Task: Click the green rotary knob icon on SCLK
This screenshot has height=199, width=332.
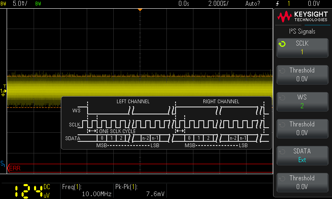Action: pos(282,44)
